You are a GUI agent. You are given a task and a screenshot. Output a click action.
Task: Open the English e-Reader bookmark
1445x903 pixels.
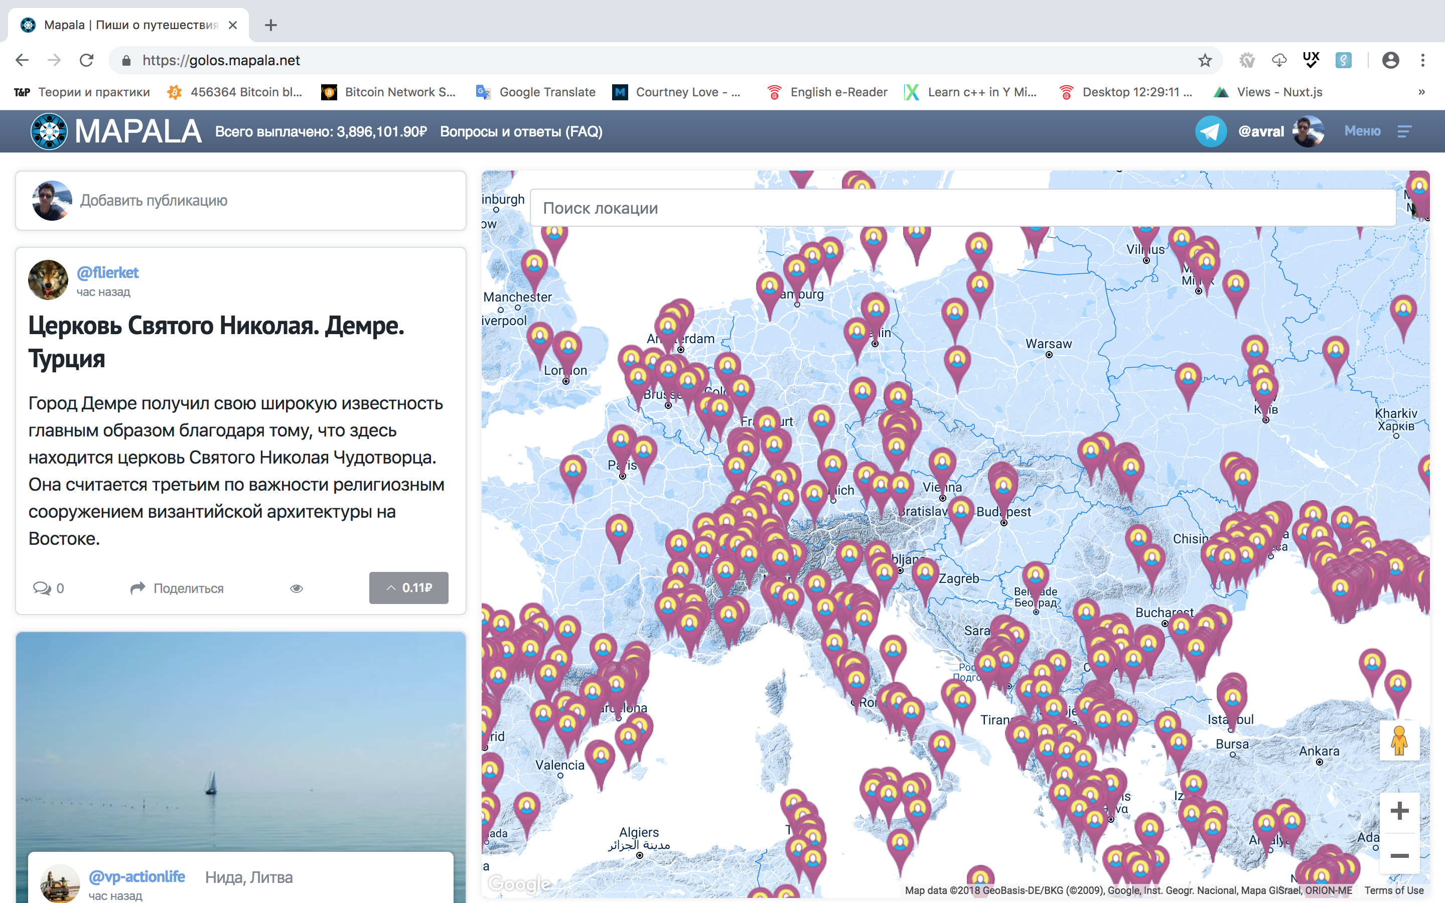(827, 92)
